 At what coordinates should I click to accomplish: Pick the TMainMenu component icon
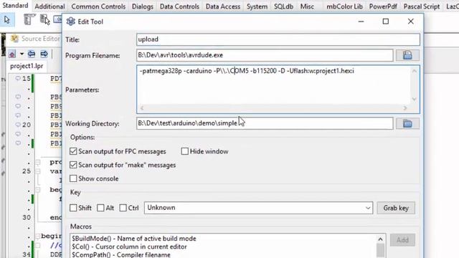point(29,20)
